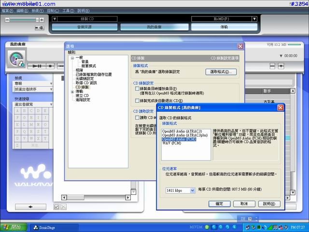Select 背景 in the options tree
The height and width of the screenshot is (232, 309).
(85, 62)
